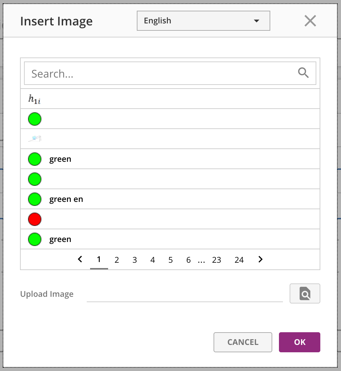Go to next page of images
341x371 pixels.
(261, 259)
